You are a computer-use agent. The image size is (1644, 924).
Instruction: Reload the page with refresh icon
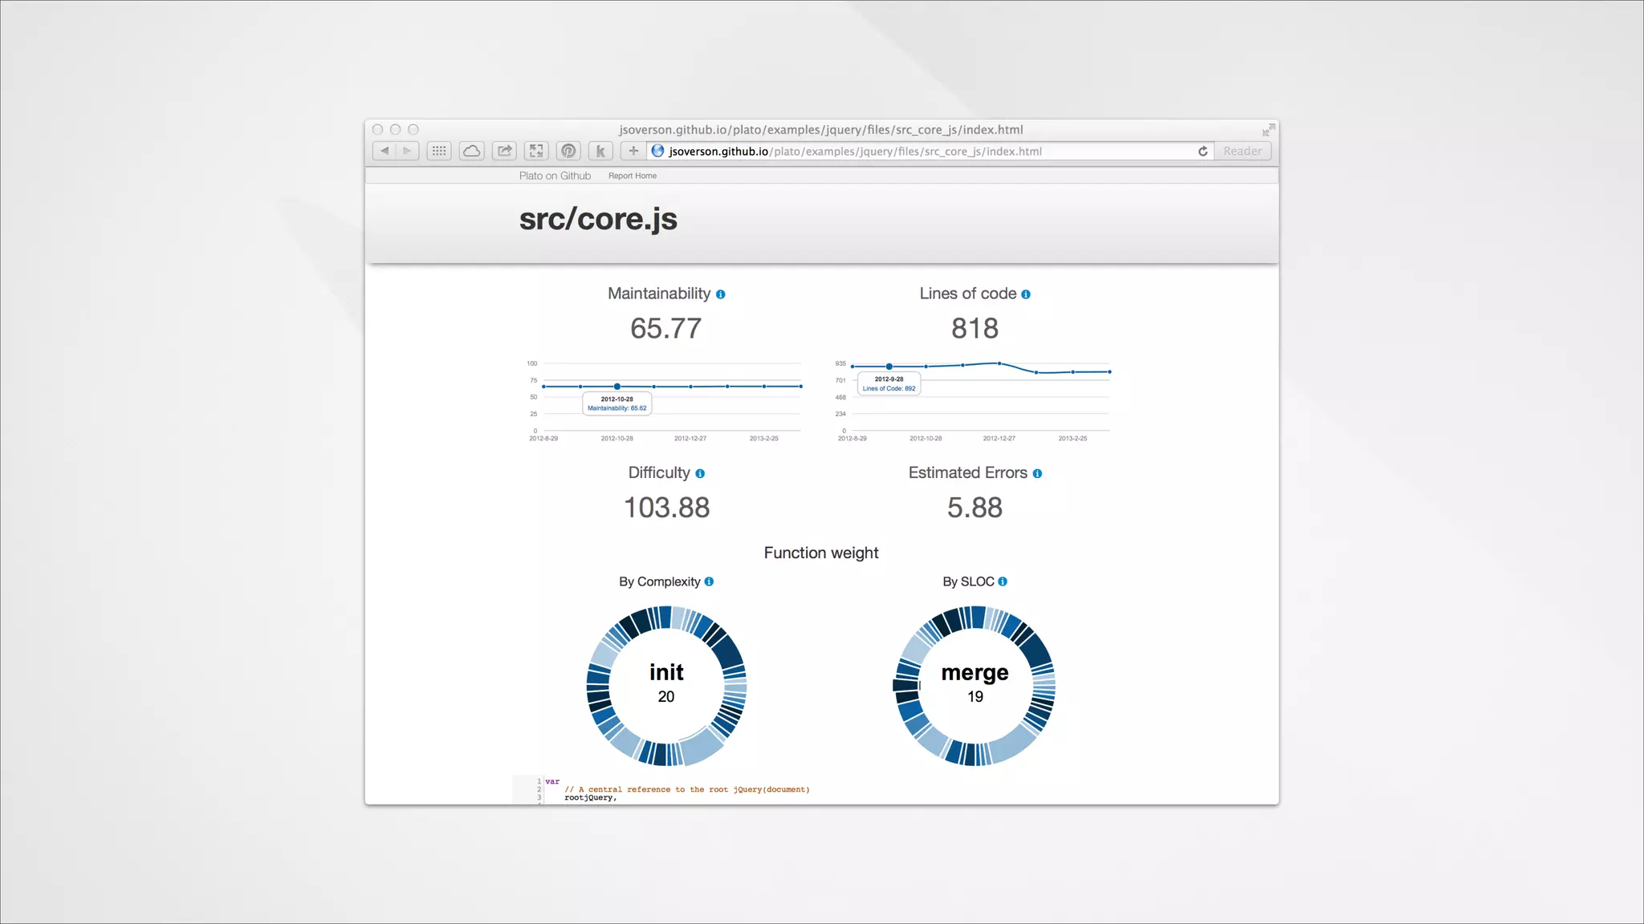coord(1202,151)
